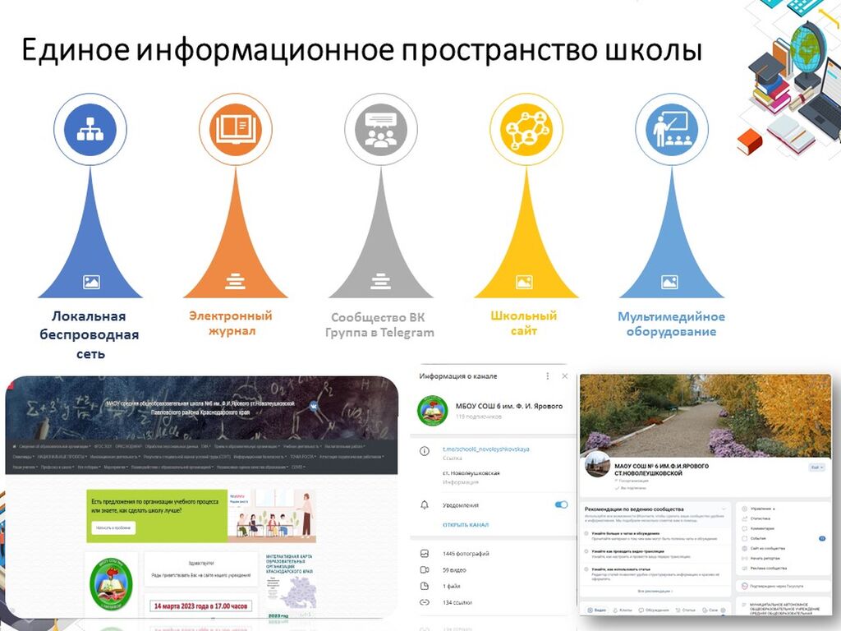
Task: Click the notifications bell icon
Action: click(x=425, y=504)
